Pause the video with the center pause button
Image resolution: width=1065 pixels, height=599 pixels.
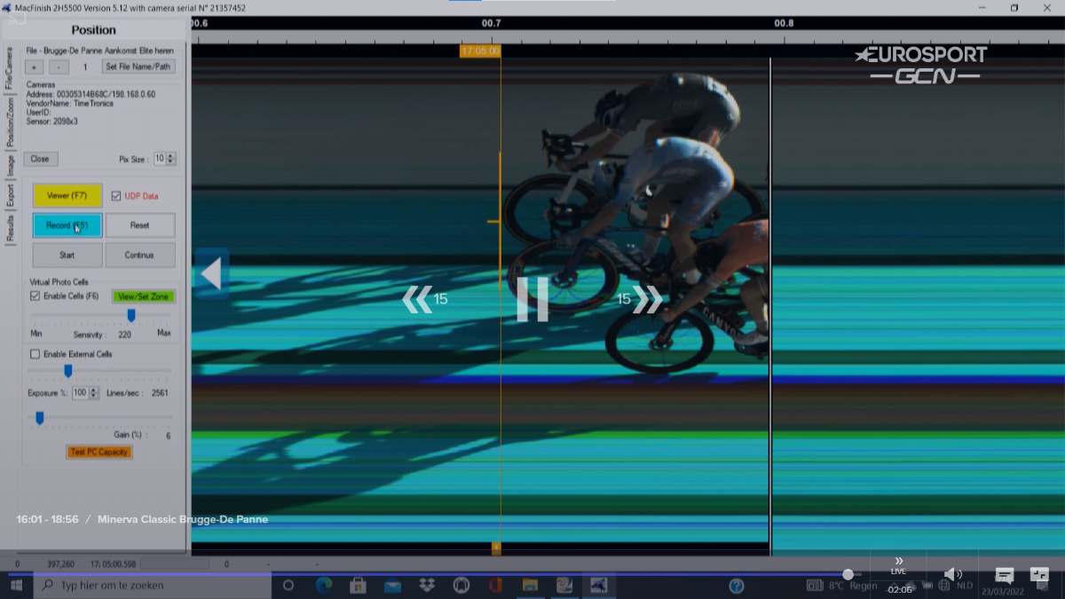[532, 299]
